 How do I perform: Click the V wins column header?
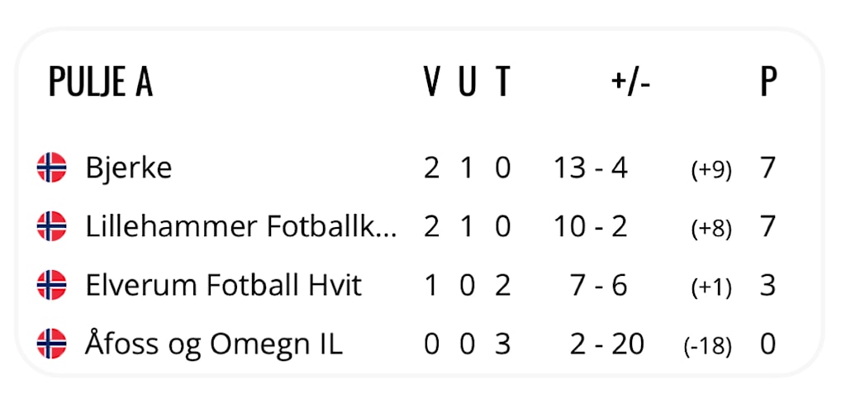tap(431, 82)
